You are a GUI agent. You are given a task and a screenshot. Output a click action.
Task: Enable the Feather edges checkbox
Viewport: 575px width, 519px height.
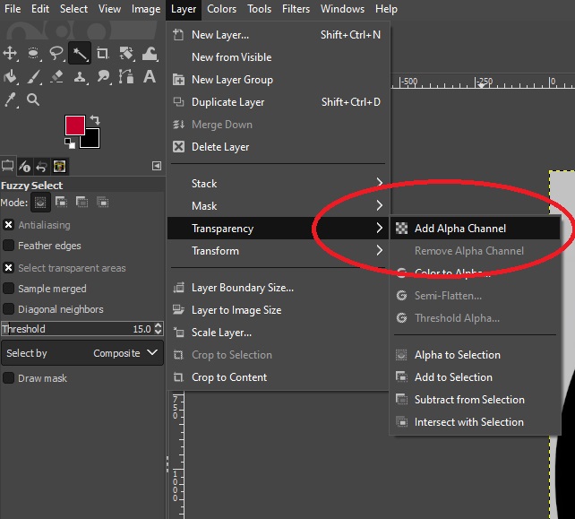8,246
